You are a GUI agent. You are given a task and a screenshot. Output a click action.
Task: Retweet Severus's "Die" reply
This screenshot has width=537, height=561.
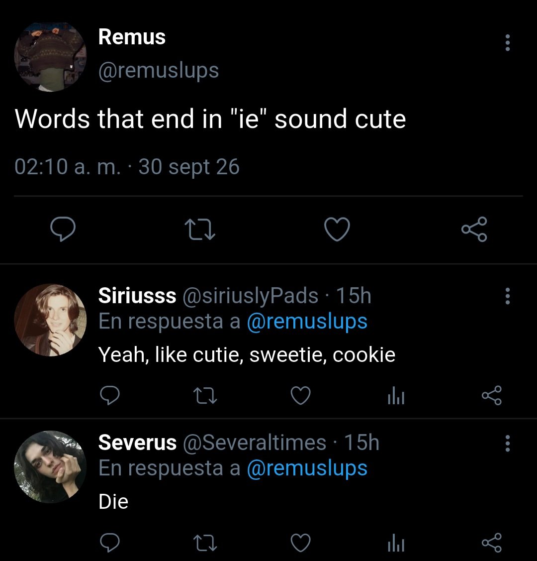tap(205, 543)
